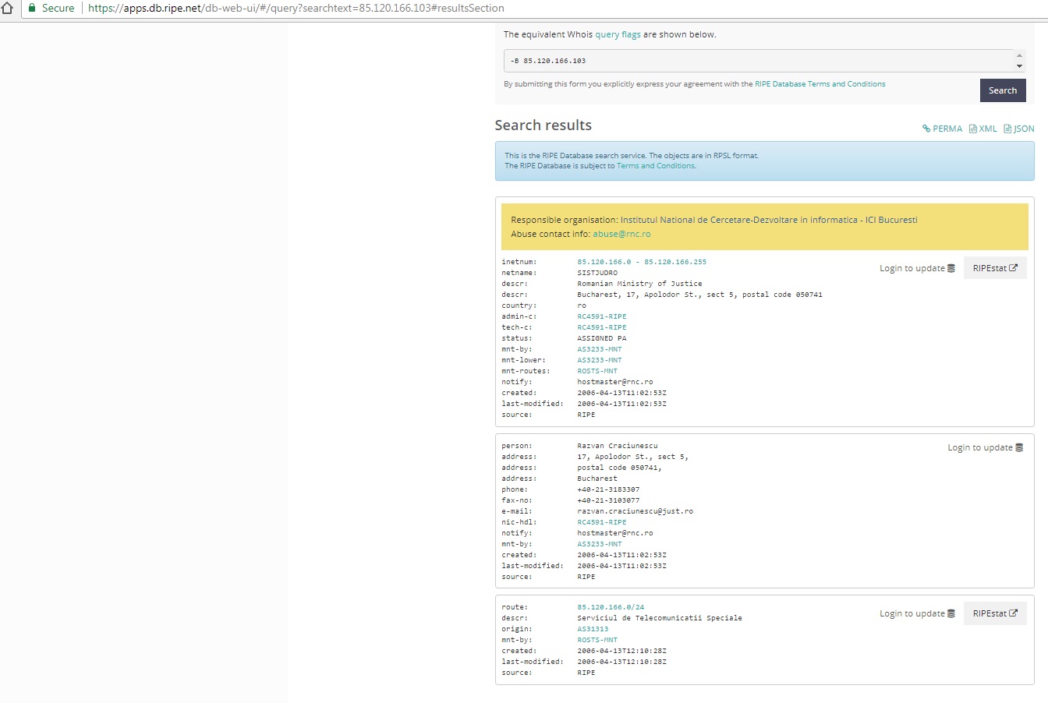
Task: Click the browser address bar URL
Action: coord(296,8)
